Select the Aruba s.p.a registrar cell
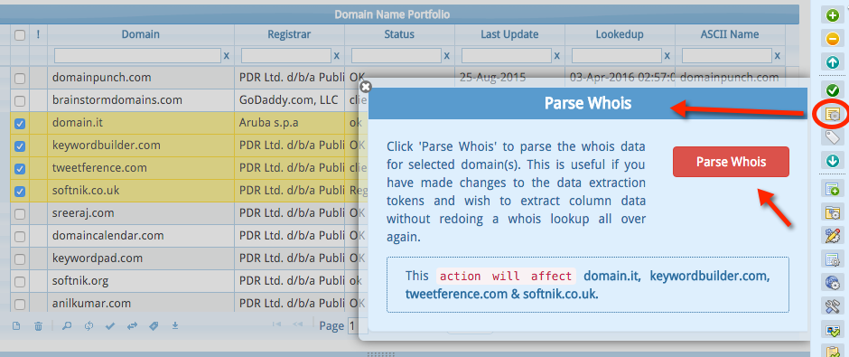 (x=290, y=123)
